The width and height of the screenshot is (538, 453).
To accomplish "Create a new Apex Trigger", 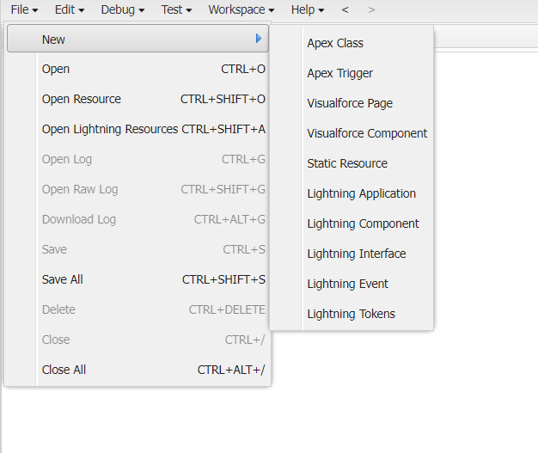I will (x=339, y=73).
